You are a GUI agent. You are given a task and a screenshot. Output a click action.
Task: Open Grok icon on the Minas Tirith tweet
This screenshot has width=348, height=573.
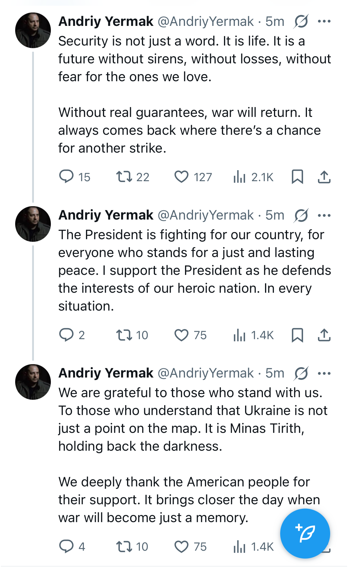[301, 373]
